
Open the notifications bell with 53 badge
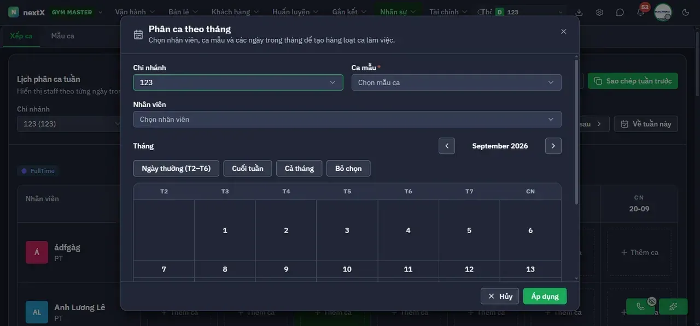[x=640, y=12]
